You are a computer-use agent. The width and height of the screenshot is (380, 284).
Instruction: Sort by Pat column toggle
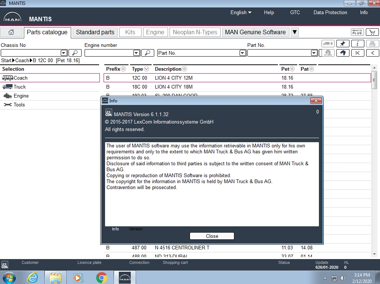tap(312, 69)
